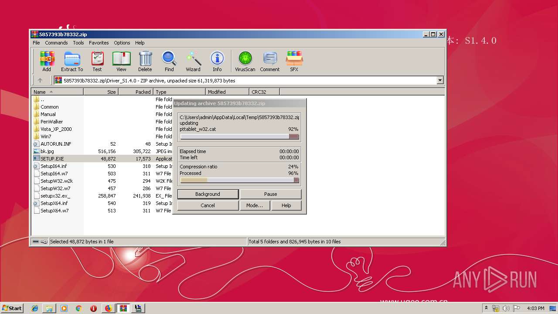Click the clock in system tray

point(535,308)
